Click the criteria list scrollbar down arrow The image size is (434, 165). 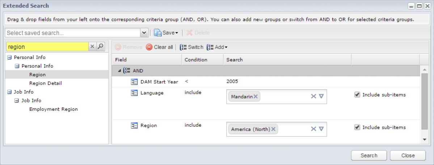click(425, 140)
